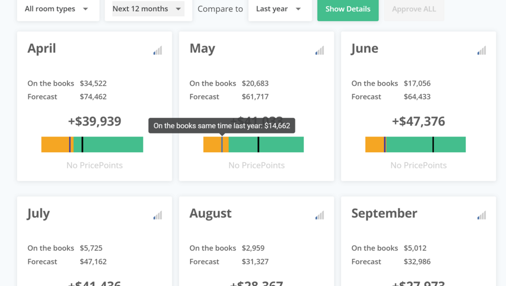Select the April month heading
Viewport: 506px width, 286px height.
[41, 48]
